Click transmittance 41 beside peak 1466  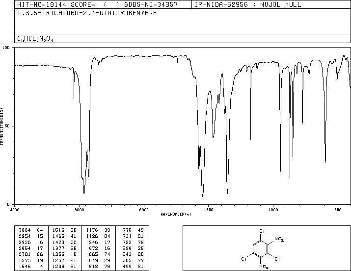coord(74,236)
